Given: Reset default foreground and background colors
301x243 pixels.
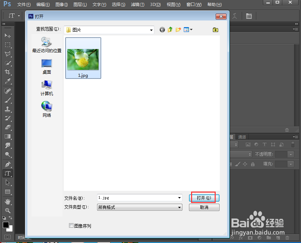Looking at the screenshot, I should point(4,218).
